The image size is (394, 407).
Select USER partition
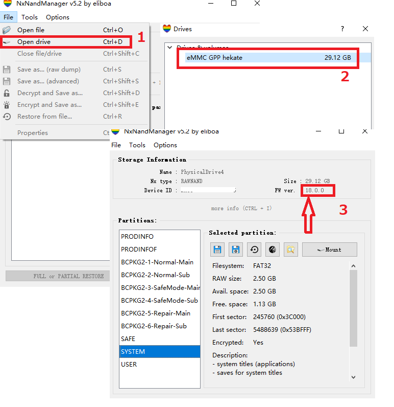160,365
